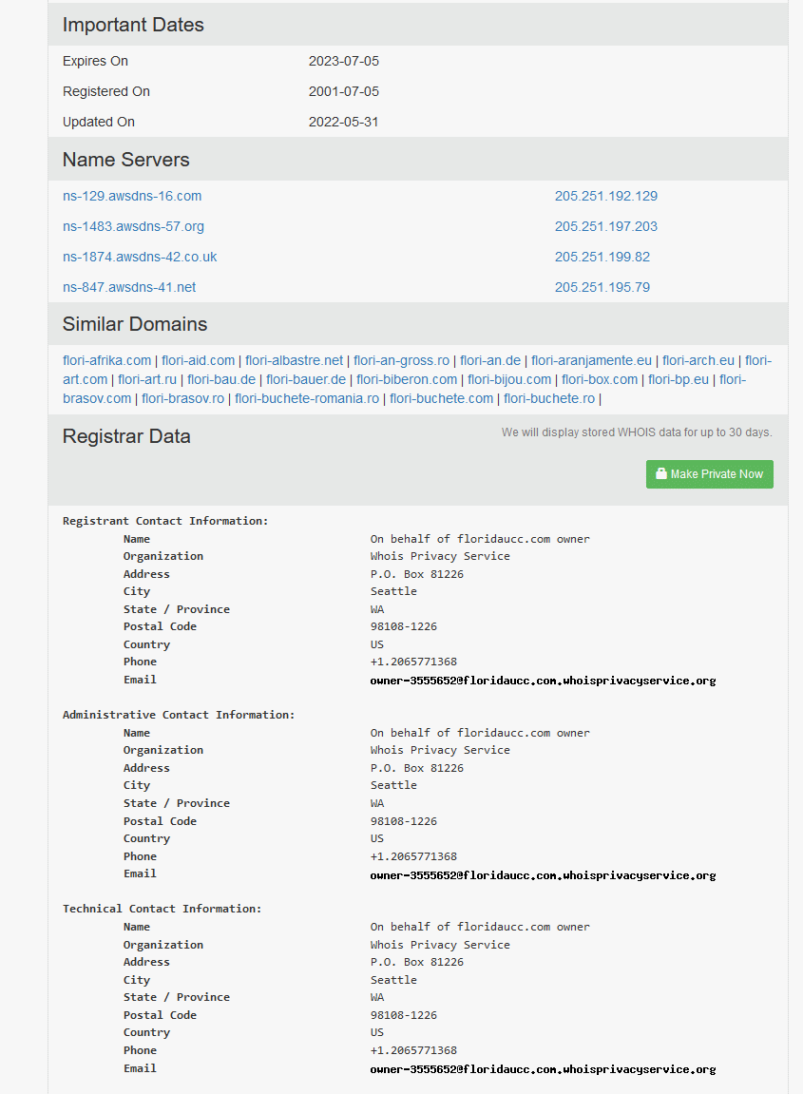
Task: Click the Name Servers heading
Action: click(126, 160)
